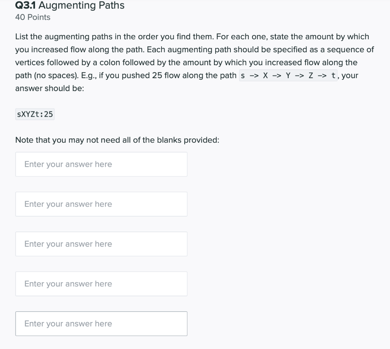Screen dimensions: 390x349
Task: Focus the first answer input field
Action: click(x=101, y=164)
